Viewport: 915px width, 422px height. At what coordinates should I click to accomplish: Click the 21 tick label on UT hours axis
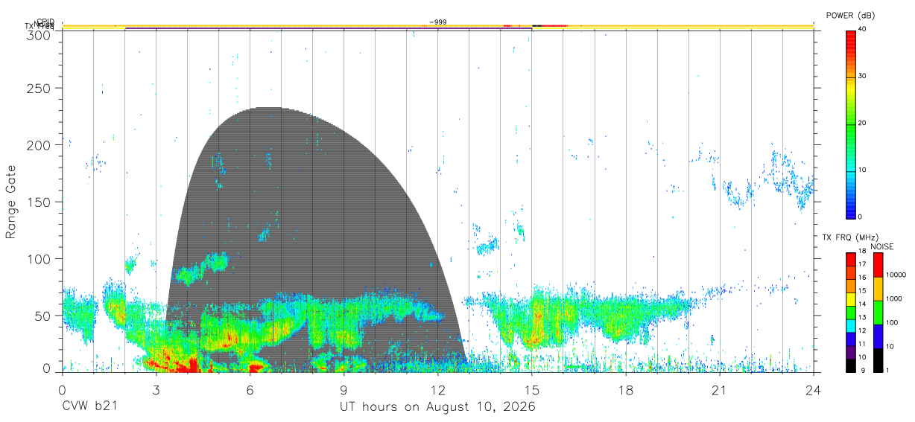(x=720, y=390)
